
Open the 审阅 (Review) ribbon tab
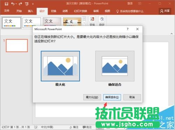(x=96, y=11)
